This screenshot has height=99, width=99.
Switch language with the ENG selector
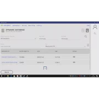(88, 25)
